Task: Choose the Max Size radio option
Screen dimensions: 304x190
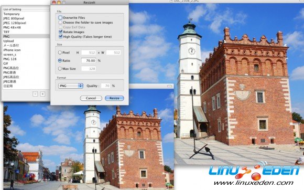Action: [60, 69]
